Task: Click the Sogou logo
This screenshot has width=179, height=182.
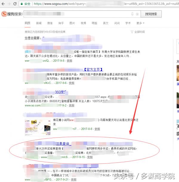Action: 12,14
